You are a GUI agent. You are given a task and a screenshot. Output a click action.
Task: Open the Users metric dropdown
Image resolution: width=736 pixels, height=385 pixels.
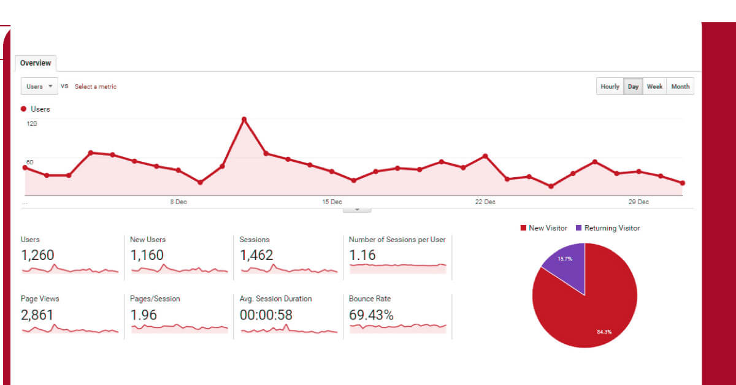39,86
